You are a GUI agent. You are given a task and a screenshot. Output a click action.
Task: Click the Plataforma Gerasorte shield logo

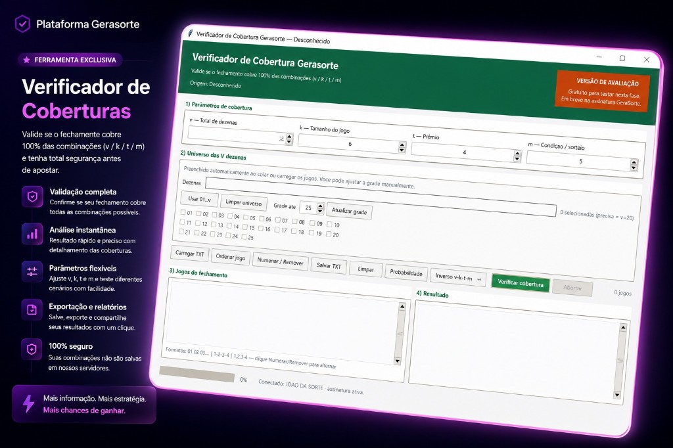22,24
